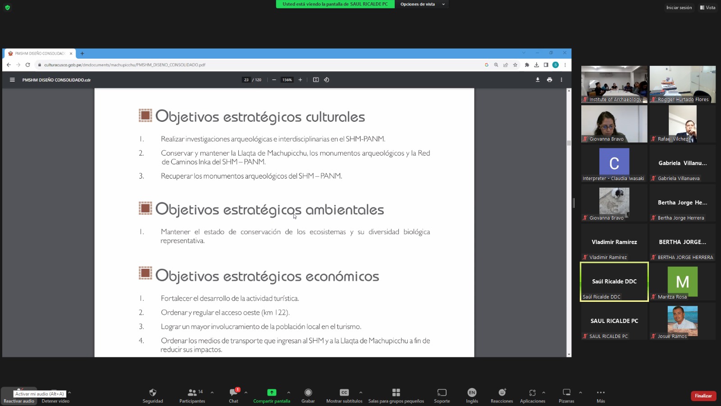Expand Mostrar subtítulos options caret
The width and height of the screenshot is (721, 406).
pos(361,392)
